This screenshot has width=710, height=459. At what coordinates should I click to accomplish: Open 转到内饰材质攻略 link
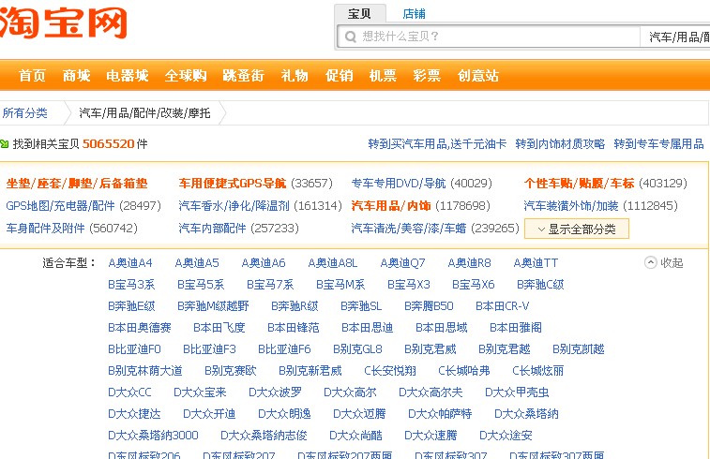click(x=560, y=144)
